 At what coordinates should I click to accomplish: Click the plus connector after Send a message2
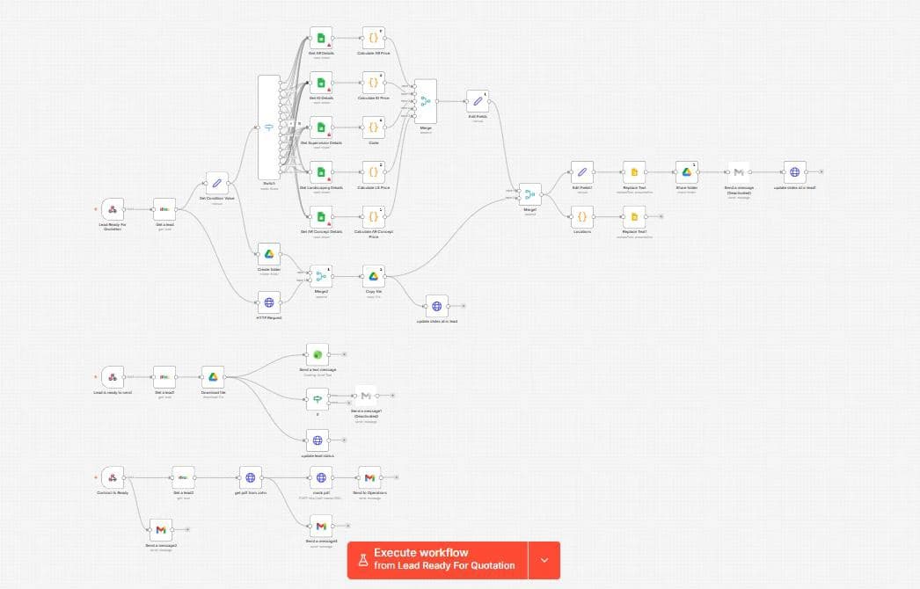[x=187, y=530]
